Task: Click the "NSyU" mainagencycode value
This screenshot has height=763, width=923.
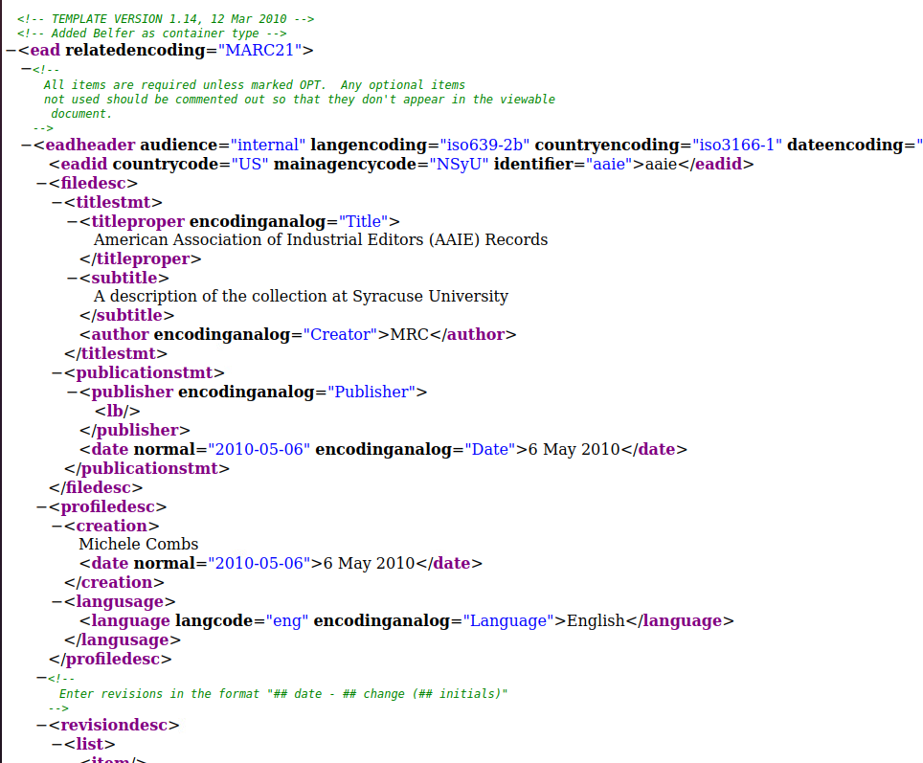Action: (x=459, y=165)
